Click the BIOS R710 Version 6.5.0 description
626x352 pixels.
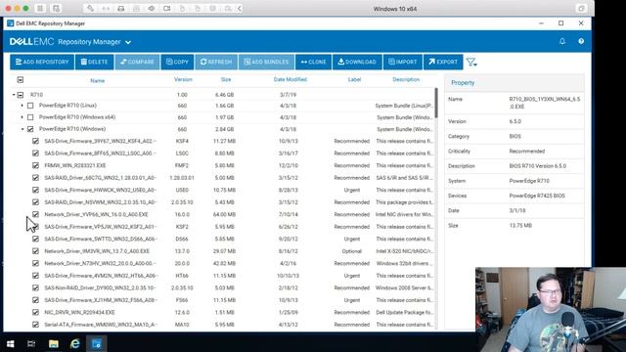coord(538,166)
